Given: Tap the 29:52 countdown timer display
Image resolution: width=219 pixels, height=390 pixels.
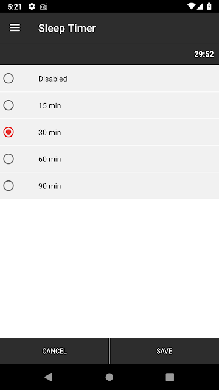Looking at the screenshot, I should pyautogui.click(x=204, y=54).
